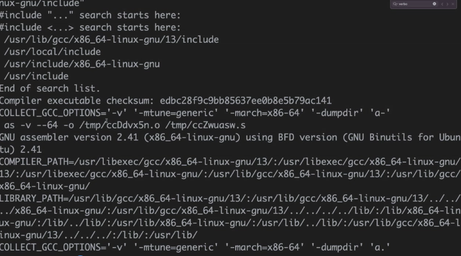Go to next search match arrow
The image size is (461, 256).
click(448, 4)
